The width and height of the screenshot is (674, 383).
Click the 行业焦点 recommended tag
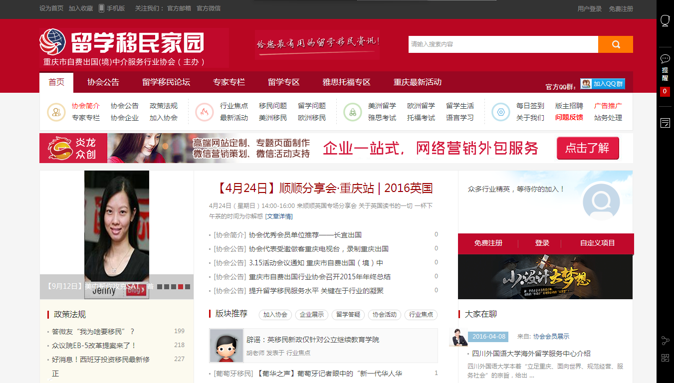tap(421, 315)
